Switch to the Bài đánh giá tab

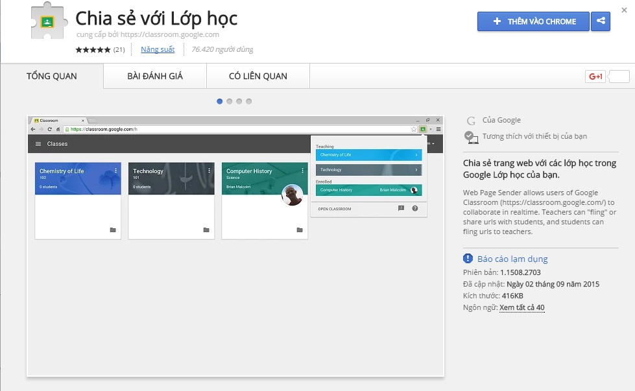155,76
